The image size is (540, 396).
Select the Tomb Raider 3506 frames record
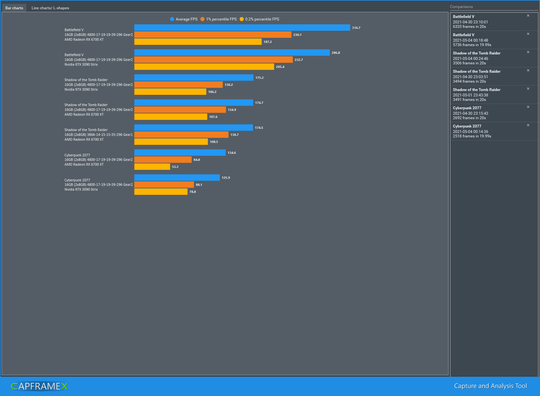(494, 58)
